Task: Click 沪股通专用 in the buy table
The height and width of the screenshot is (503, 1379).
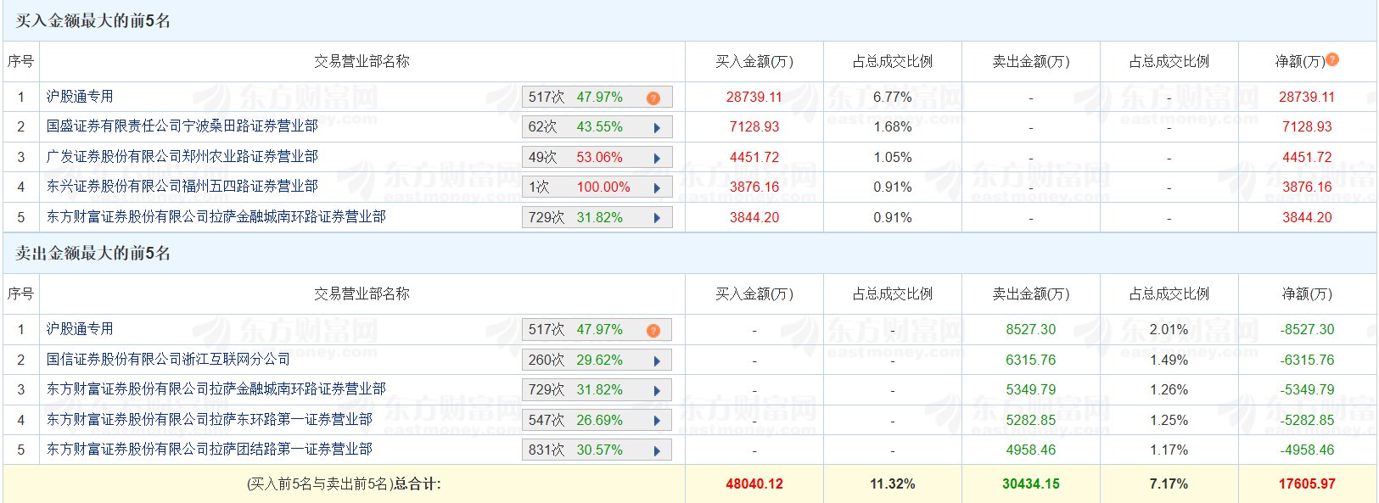Action: point(80,97)
